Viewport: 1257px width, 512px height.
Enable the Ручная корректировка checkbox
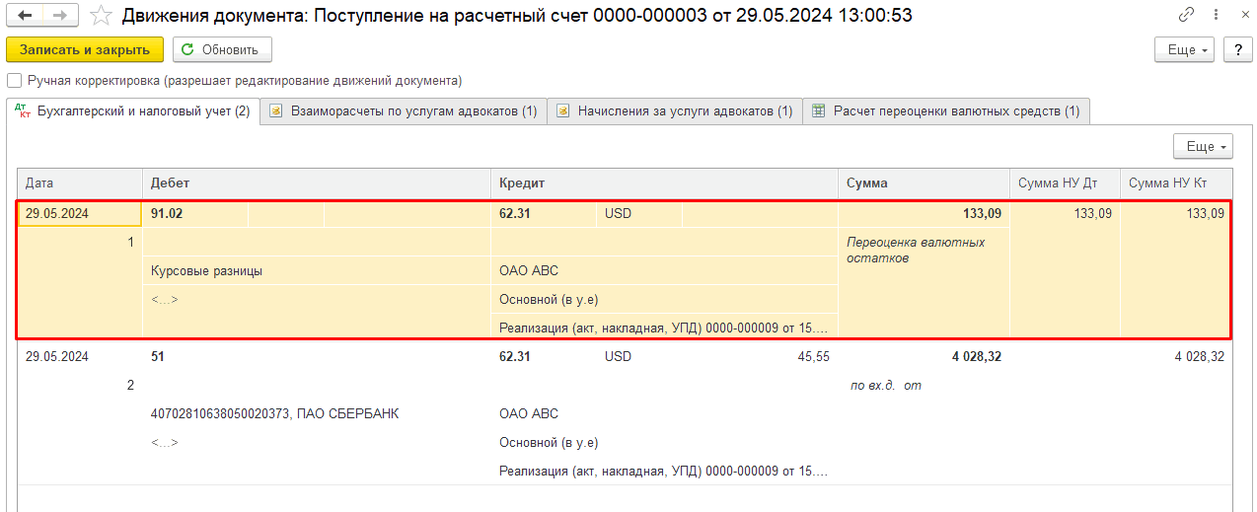pos(15,81)
